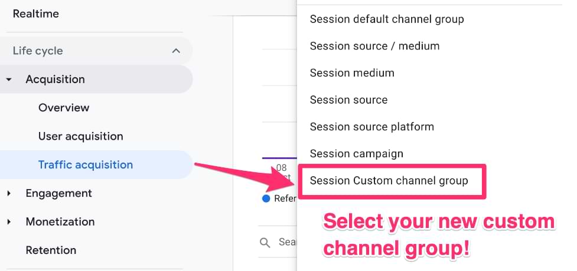Click the search magnifier icon
This screenshot has width=577, height=271.
coord(265,242)
